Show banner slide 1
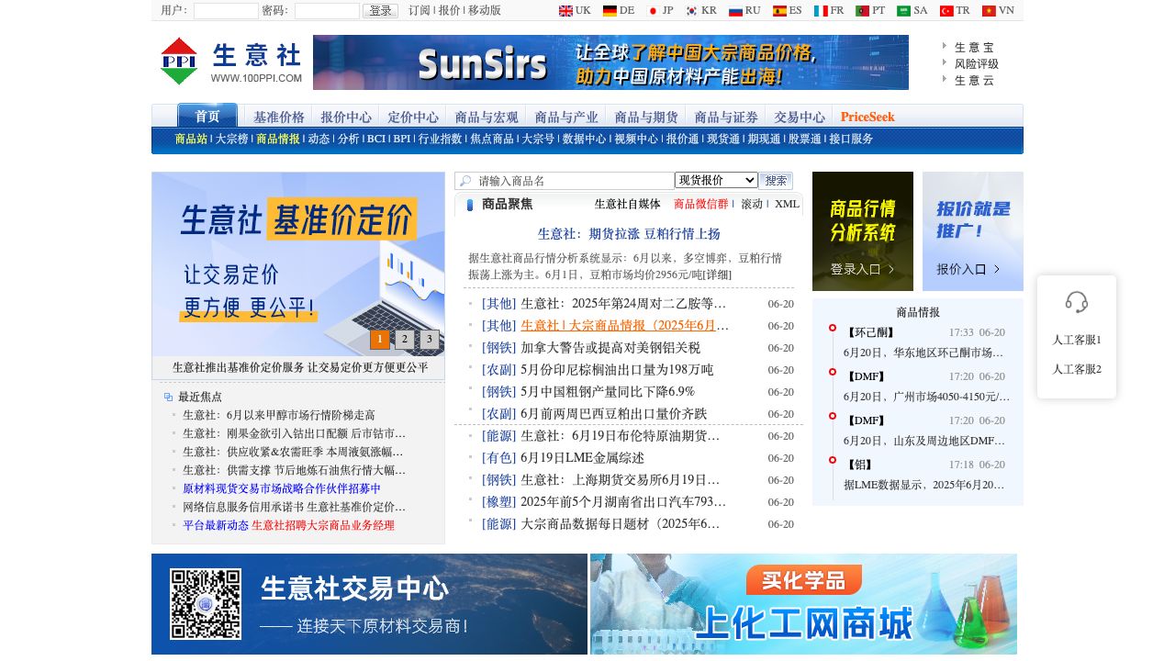1175x661 pixels. click(x=380, y=340)
